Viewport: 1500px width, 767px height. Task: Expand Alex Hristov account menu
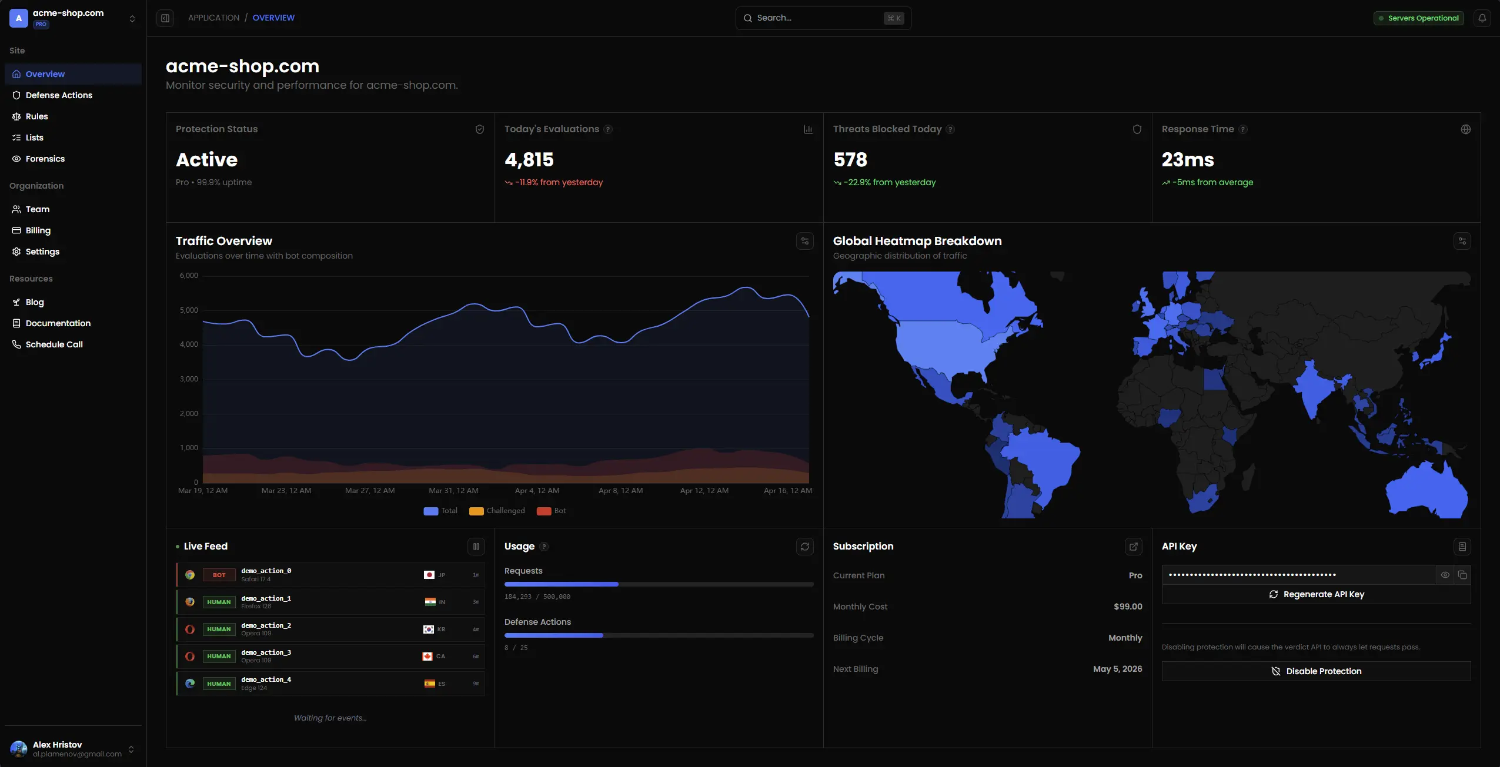pos(73,749)
